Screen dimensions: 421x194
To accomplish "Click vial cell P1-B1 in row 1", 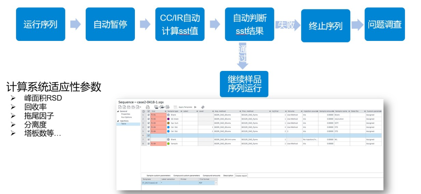I will (x=158, y=115).
